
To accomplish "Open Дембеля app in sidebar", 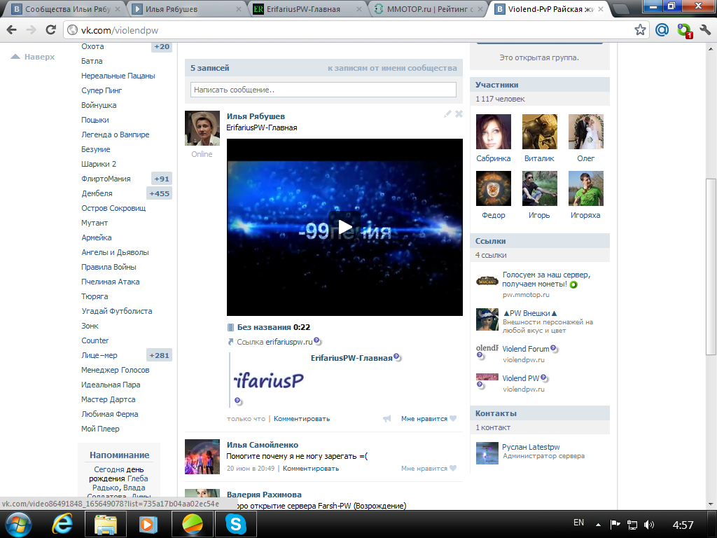I will (97, 193).
